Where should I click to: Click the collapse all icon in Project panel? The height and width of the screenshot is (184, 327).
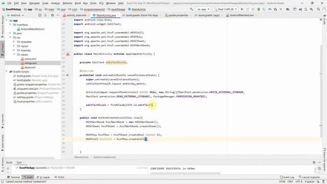click(45, 15)
